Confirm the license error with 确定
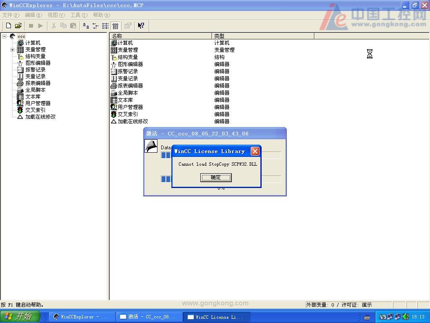The image size is (430, 323). 216,177
